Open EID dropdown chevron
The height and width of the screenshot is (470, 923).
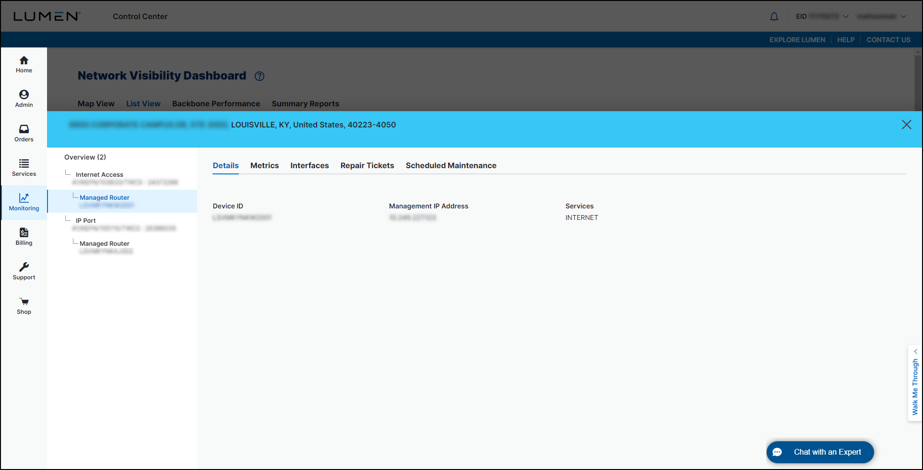(846, 17)
